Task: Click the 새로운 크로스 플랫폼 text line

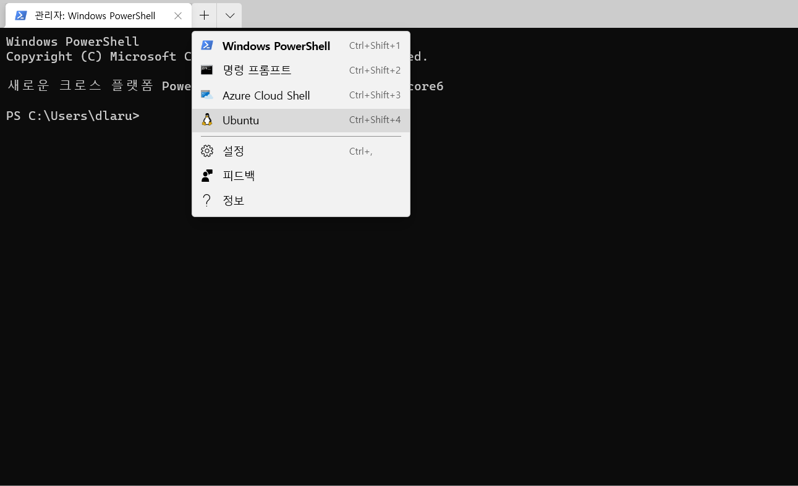Action: click(99, 86)
